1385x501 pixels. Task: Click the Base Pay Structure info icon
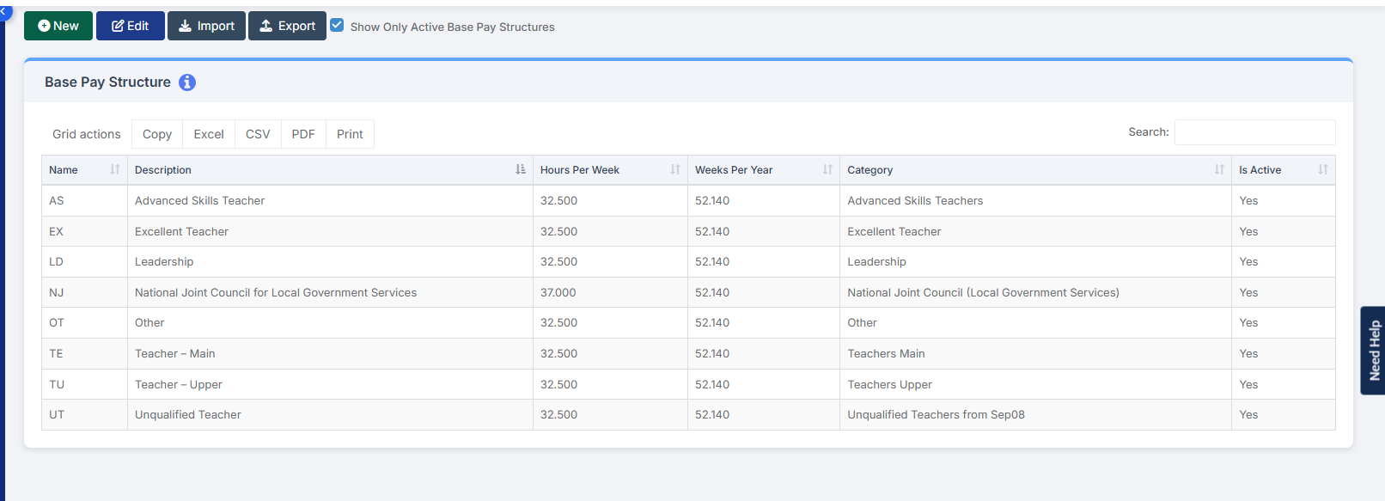pyautogui.click(x=187, y=82)
